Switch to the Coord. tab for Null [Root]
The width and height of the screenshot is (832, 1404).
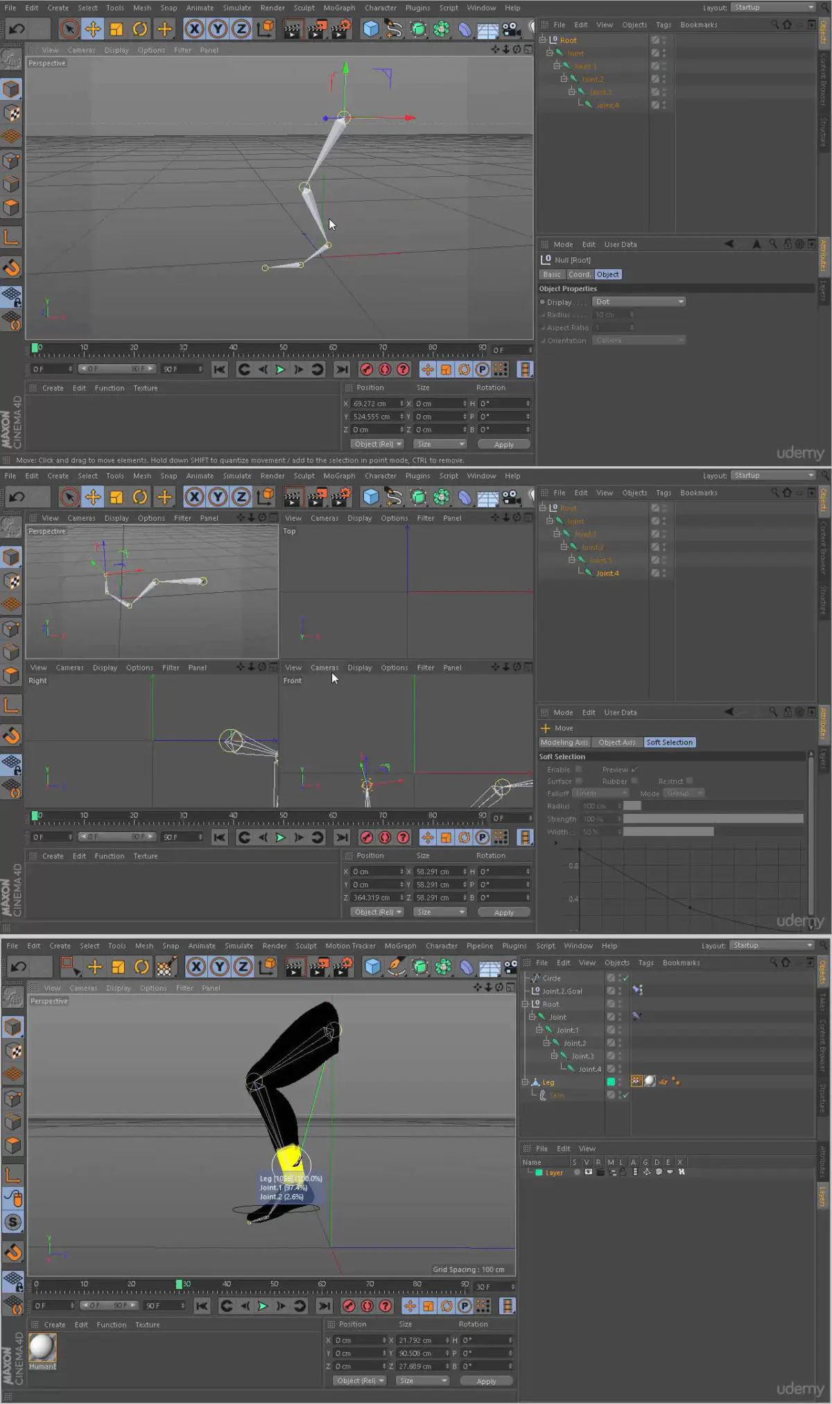pyautogui.click(x=580, y=275)
